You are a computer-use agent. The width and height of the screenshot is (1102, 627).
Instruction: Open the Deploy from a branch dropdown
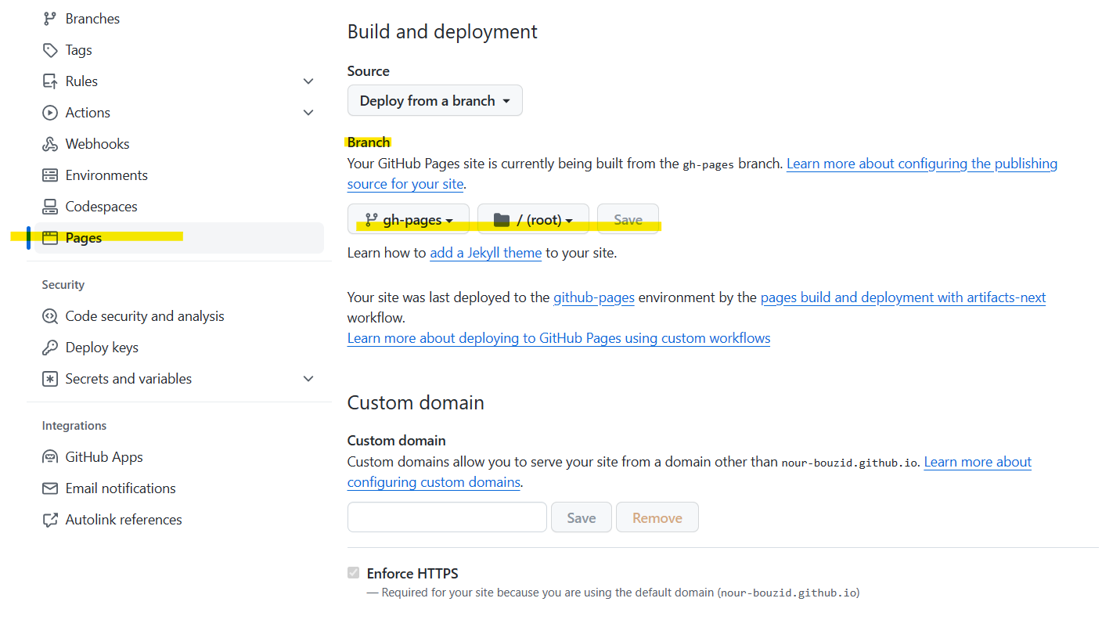coord(434,100)
